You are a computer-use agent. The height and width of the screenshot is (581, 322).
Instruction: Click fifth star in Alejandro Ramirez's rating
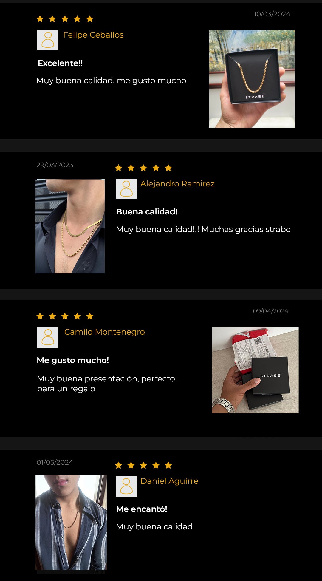[x=168, y=168]
